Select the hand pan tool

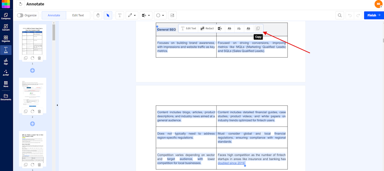coord(98,15)
